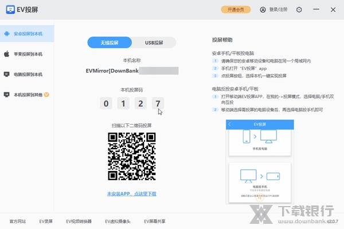The height and width of the screenshot is (229, 344).
Task: Click the Apple logo icon
Action: [6, 54]
